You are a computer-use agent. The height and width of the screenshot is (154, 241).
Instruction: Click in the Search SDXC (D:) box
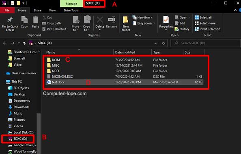tap(205, 43)
